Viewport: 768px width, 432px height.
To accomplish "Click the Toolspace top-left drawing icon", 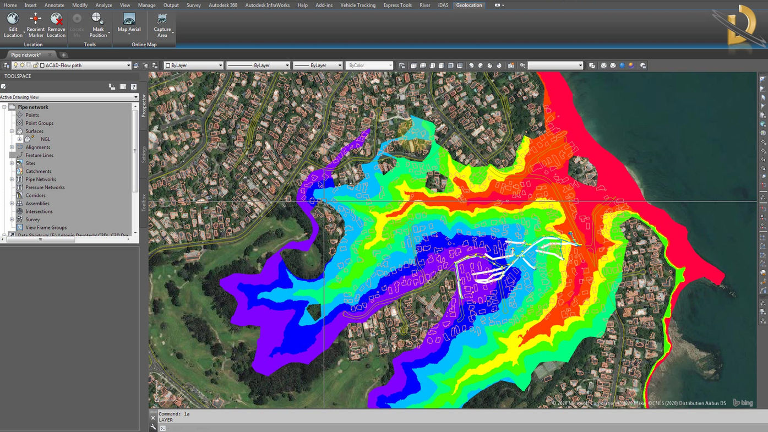I will coord(3,86).
